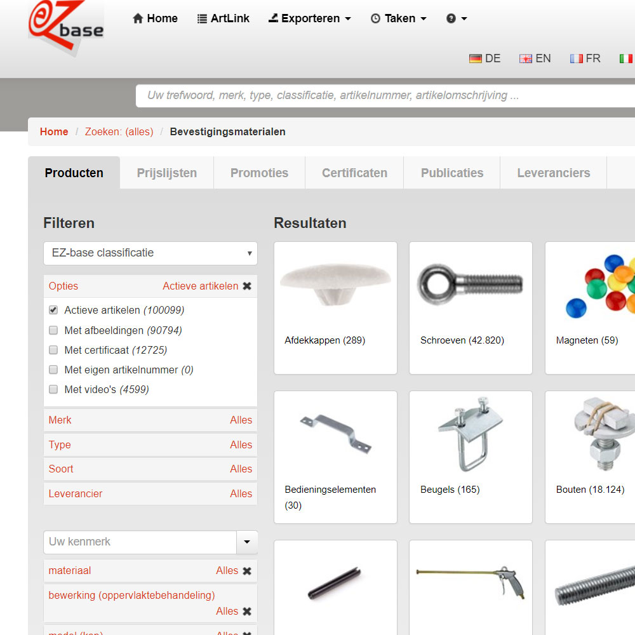Viewport: 635px width, 635px height.
Task: Switch to the Leveranciers tab
Action: (554, 173)
